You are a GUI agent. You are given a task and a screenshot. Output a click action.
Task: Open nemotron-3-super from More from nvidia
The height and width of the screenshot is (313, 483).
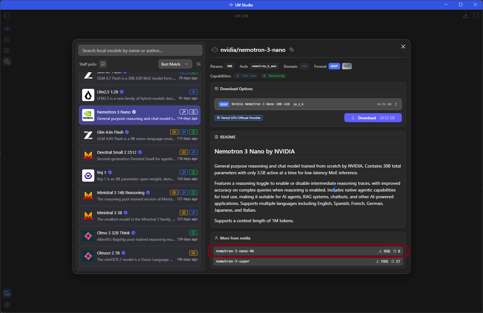click(x=308, y=261)
